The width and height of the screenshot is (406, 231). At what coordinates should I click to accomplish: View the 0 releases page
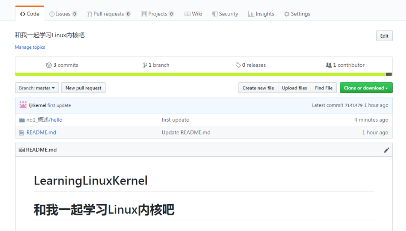pos(250,65)
